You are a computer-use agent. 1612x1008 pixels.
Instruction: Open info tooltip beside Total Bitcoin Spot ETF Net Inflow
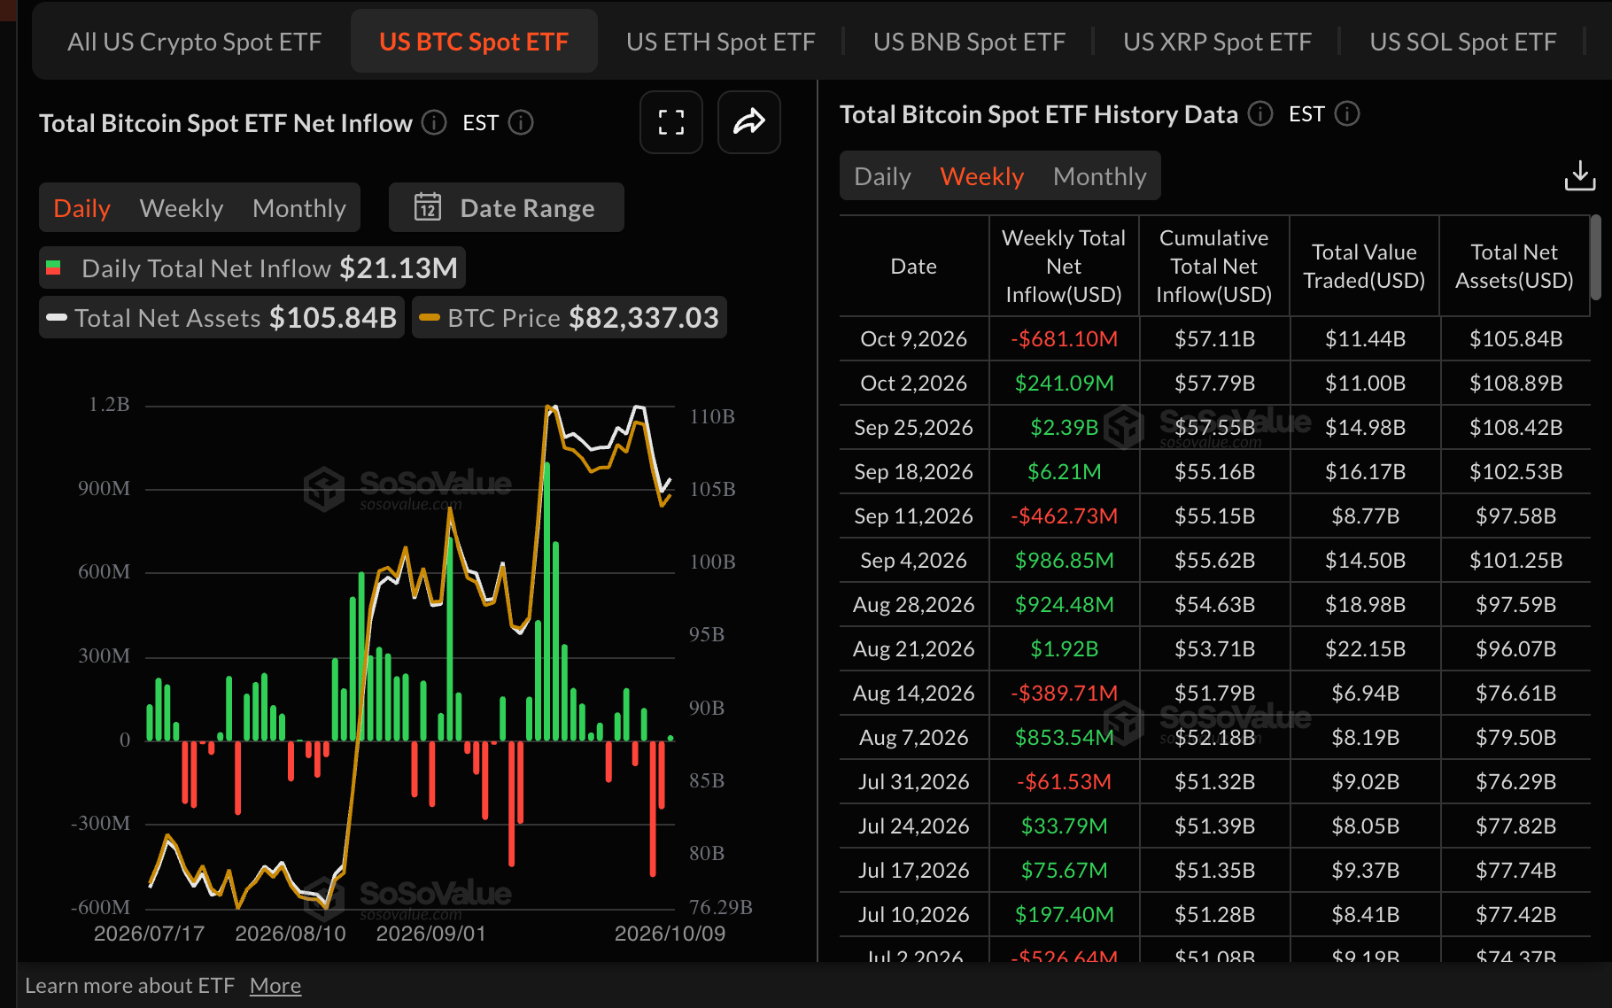[434, 122]
